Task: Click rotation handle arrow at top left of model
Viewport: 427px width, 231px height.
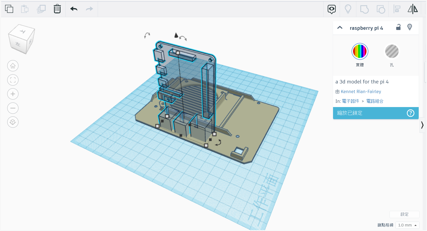Action: (147, 35)
